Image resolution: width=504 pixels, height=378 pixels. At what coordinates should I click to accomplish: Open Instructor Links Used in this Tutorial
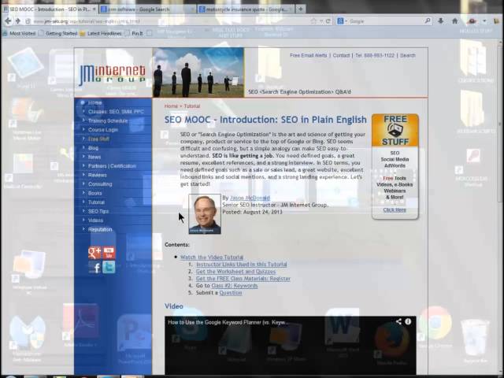click(242, 265)
